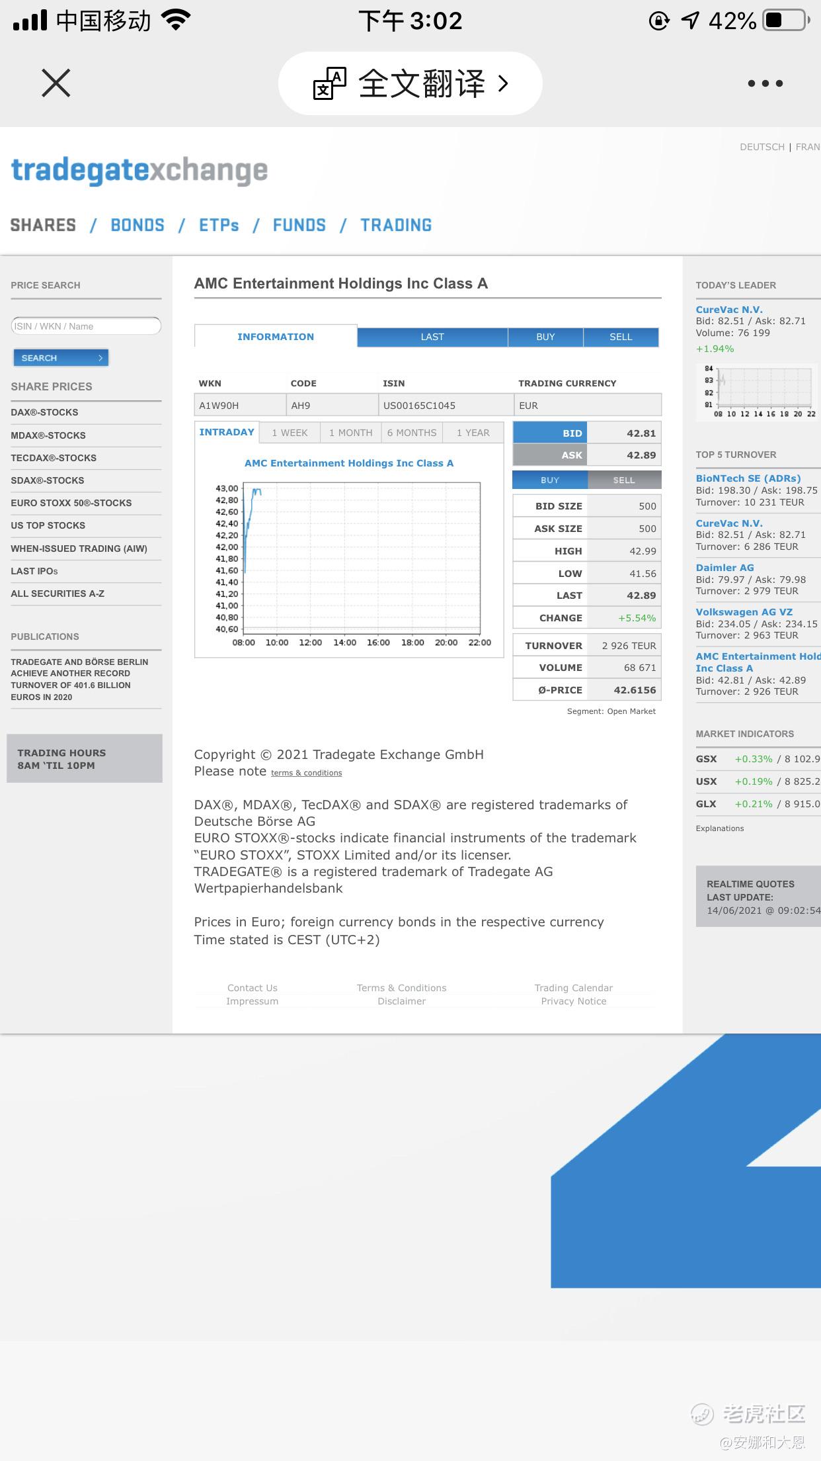The height and width of the screenshot is (1461, 821).
Task: Open the Explanations link
Action: [x=720, y=828]
